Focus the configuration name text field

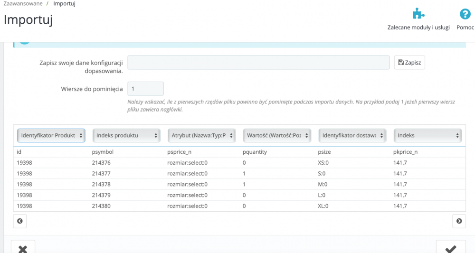(x=259, y=63)
